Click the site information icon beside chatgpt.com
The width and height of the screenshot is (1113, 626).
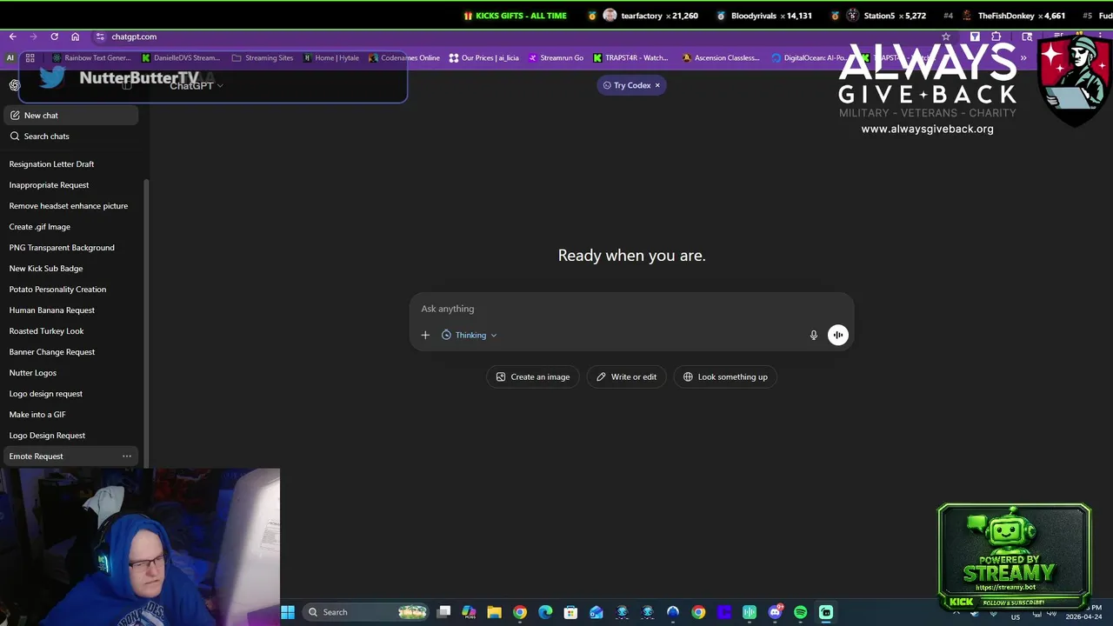point(100,37)
